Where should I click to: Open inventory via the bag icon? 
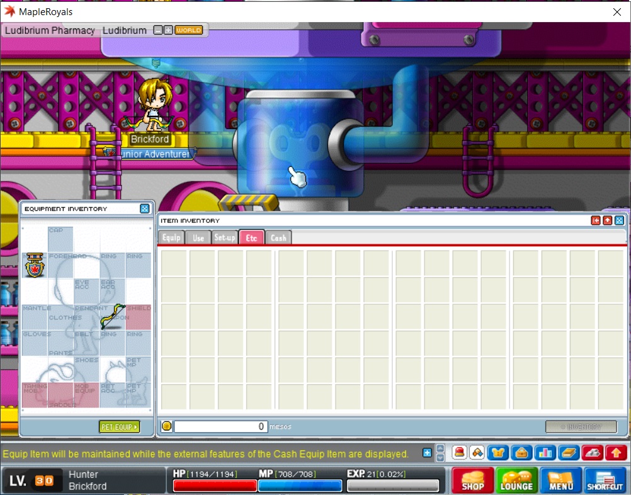point(521,453)
